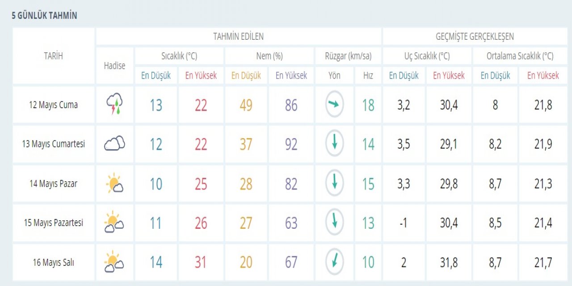Click the Nem (%) column header
Screen dimensions: 572x286
269,56
